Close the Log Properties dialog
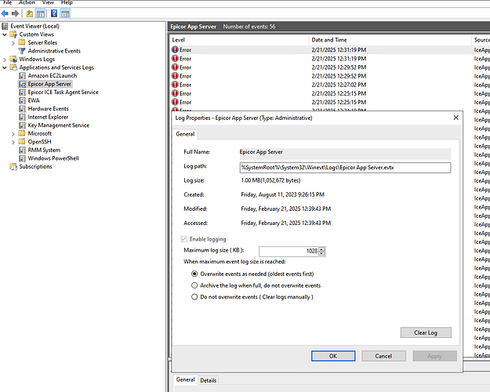The width and height of the screenshot is (490, 392). click(x=456, y=118)
